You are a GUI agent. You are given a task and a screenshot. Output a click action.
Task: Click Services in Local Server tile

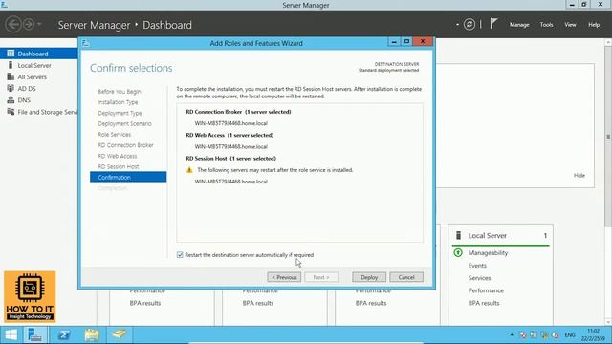tap(479, 278)
